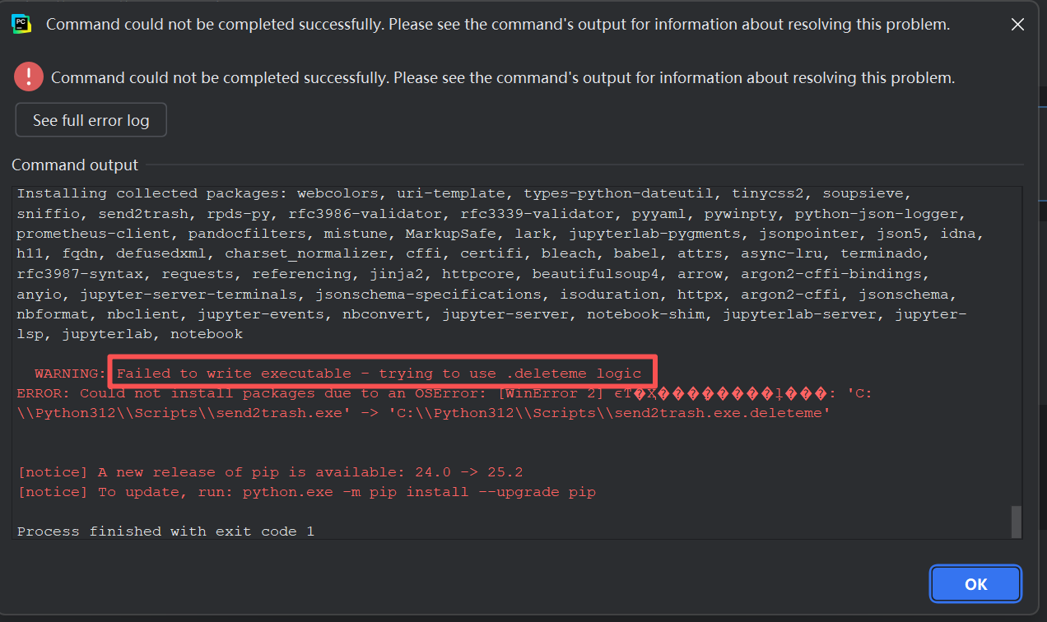Click the highlighted "Failed to write executable" warning

click(379, 374)
